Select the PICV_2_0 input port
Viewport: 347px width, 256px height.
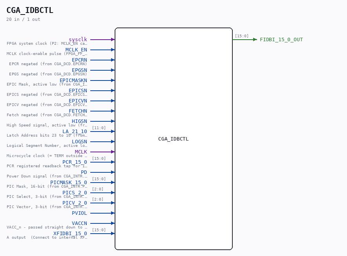[75, 203]
